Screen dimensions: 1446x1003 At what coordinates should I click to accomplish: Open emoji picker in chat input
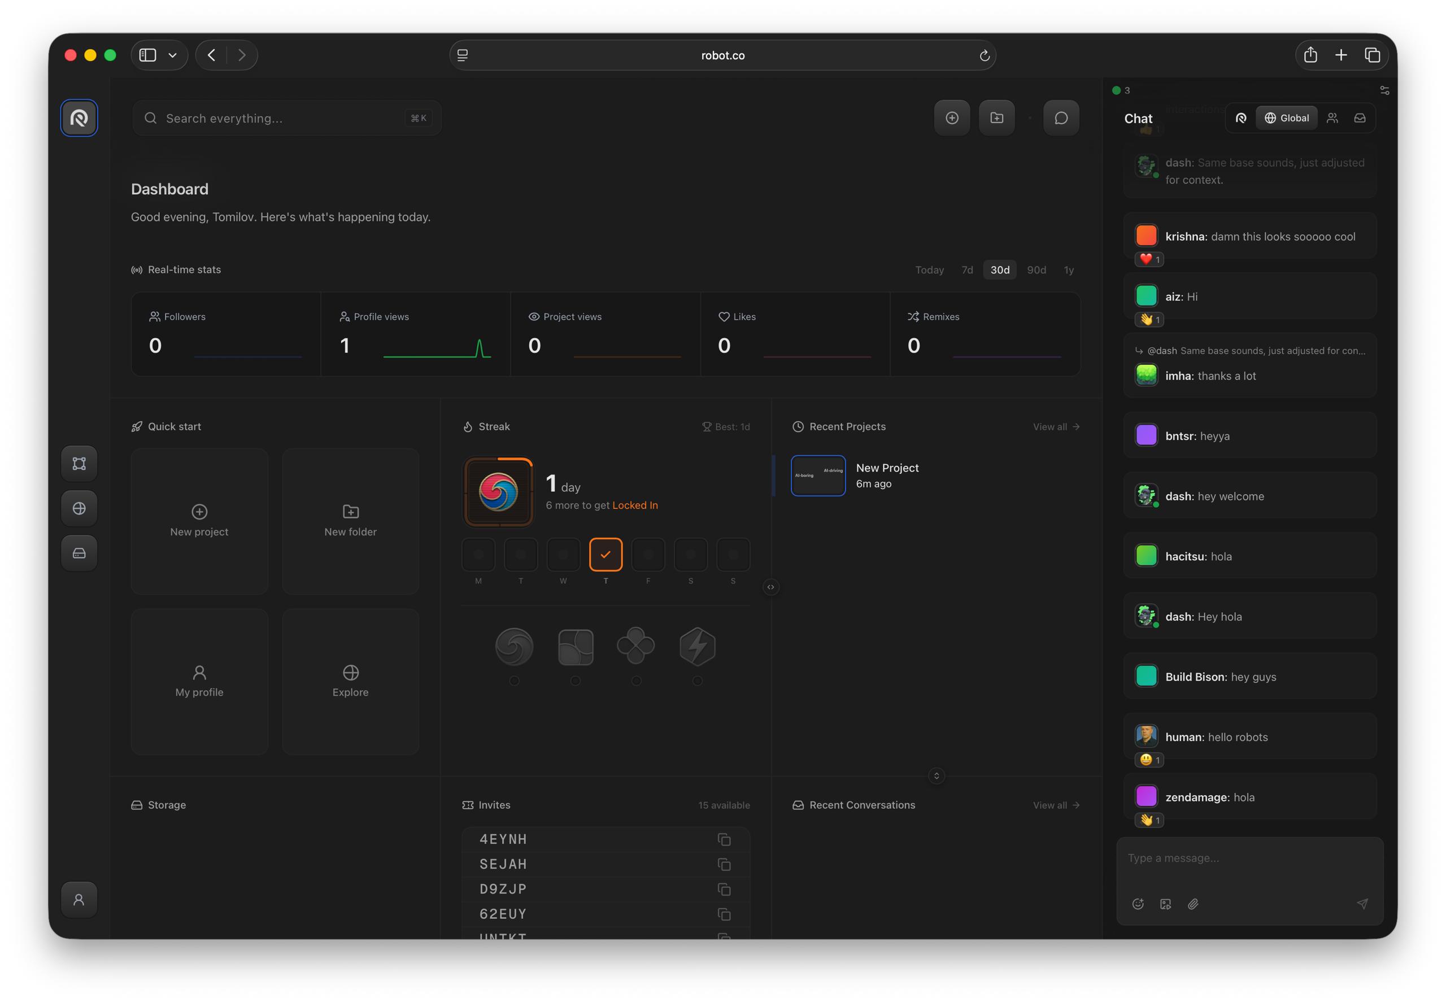pyautogui.click(x=1138, y=904)
